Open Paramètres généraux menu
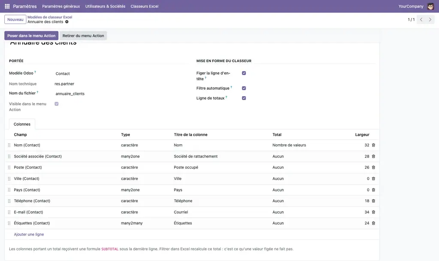This screenshot has height=261, width=439. 61,6
